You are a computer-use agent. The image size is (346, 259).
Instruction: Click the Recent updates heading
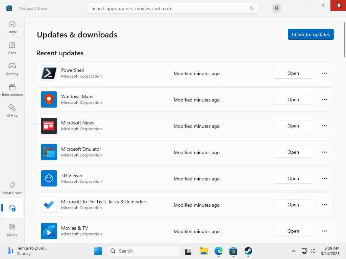60,53
